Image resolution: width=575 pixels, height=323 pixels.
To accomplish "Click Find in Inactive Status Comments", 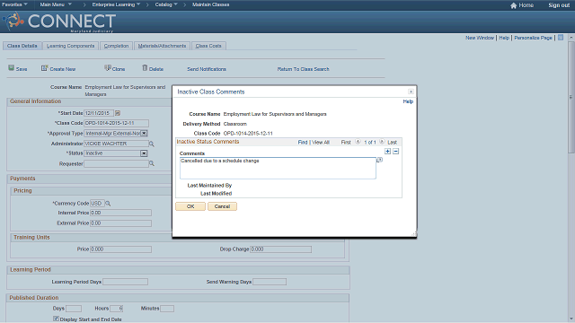I will [303, 142].
